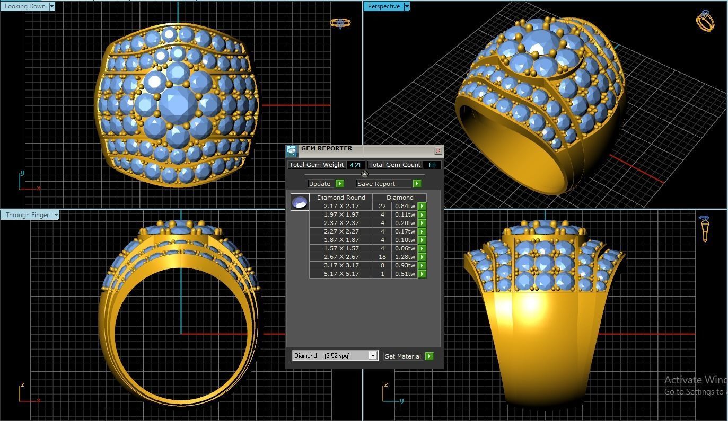The height and width of the screenshot is (421, 728).
Task: Select the 1.87 X 1.87 size cell
Action: click(341, 240)
